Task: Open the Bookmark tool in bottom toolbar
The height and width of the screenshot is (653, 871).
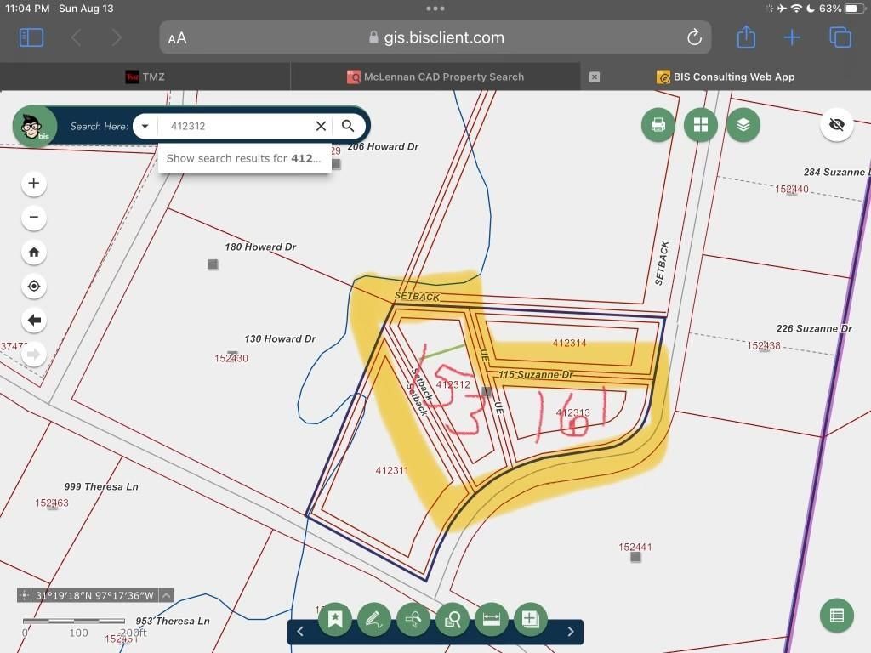Action: pyautogui.click(x=335, y=619)
